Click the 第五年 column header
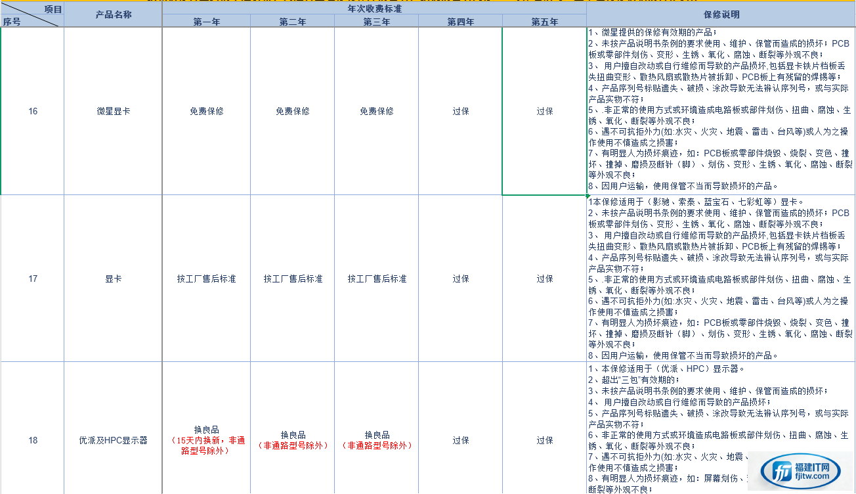This screenshot has height=494, width=856. pos(544,22)
